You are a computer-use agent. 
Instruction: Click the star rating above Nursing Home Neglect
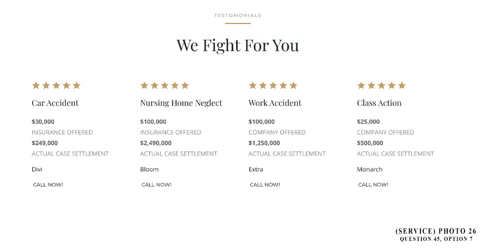(165, 85)
